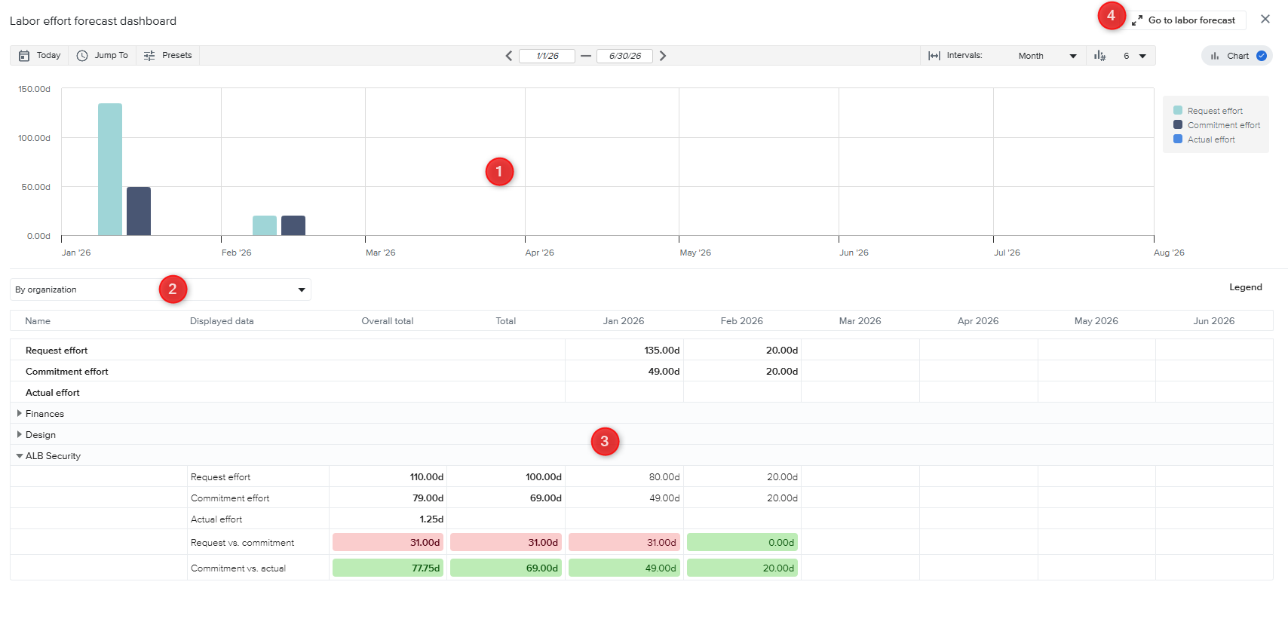1288x634 pixels.
Task: Open the table Legend link
Action: [1245, 287]
